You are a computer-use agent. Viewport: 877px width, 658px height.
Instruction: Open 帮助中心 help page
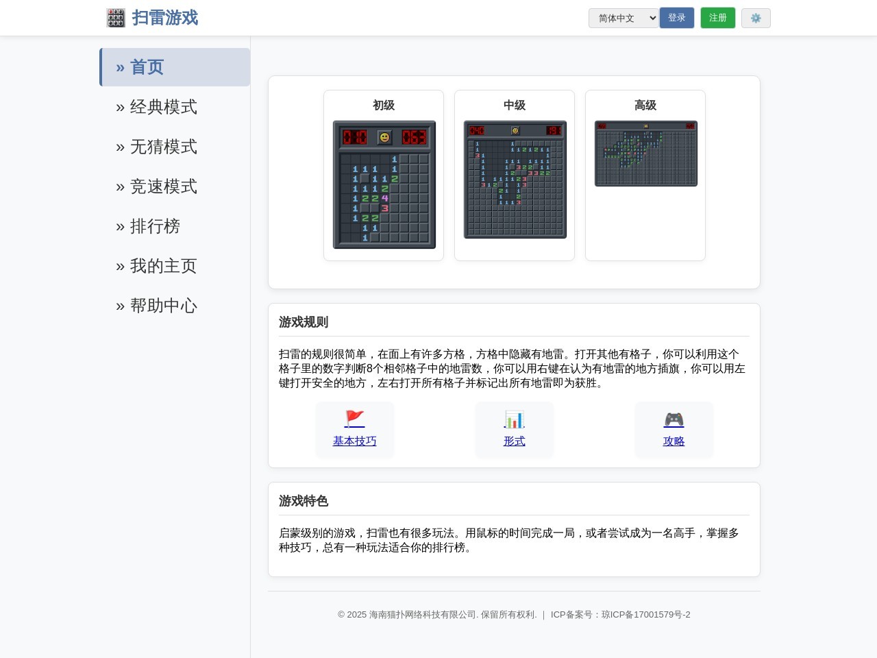click(163, 306)
